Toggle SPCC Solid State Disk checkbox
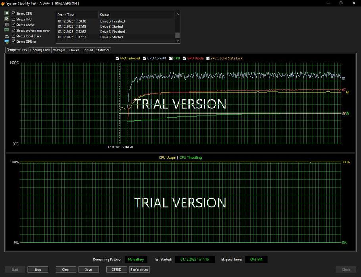 (x=208, y=58)
